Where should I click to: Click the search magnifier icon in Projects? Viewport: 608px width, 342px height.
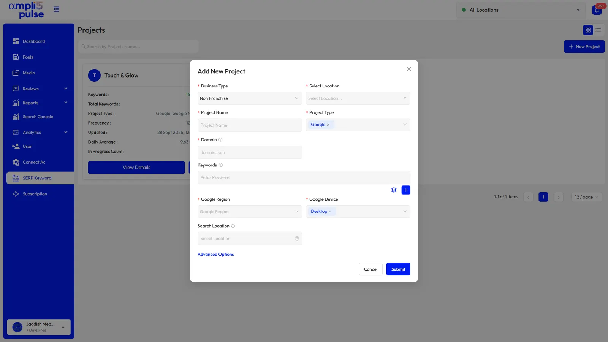click(84, 47)
